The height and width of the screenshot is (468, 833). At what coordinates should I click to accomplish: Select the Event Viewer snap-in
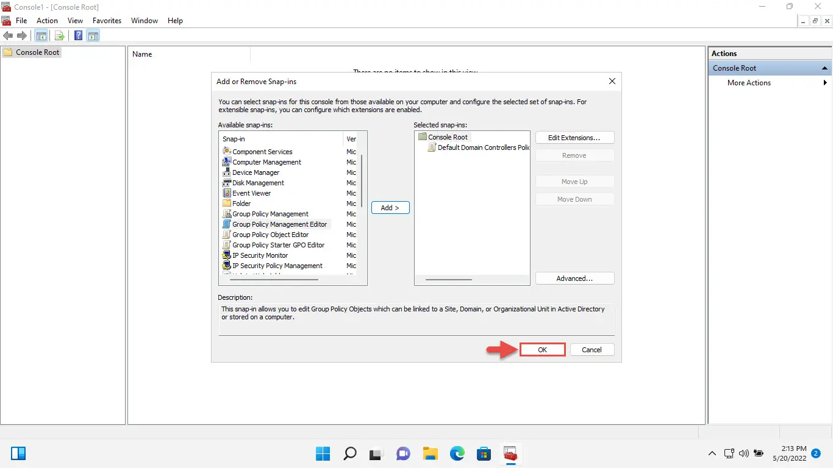click(x=251, y=193)
